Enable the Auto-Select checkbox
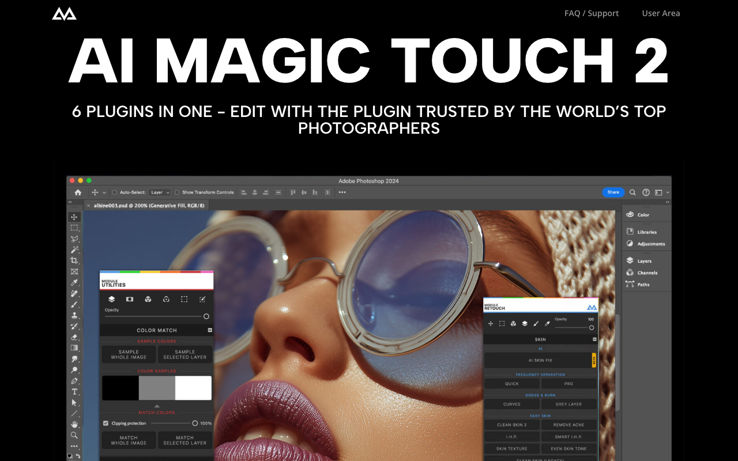The width and height of the screenshot is (738, 461). (114, 192)
